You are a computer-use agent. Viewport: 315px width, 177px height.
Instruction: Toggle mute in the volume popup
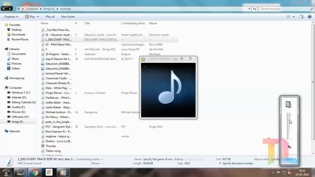289,147
